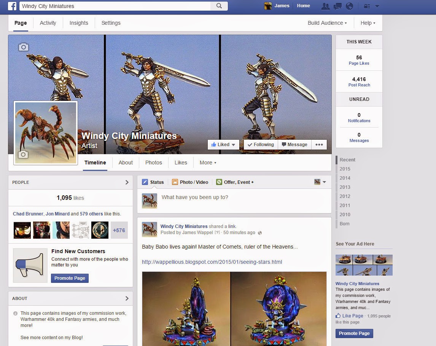Click the Message button
Viewport: 436px width, 346px height.
click(x=294, y=145)
